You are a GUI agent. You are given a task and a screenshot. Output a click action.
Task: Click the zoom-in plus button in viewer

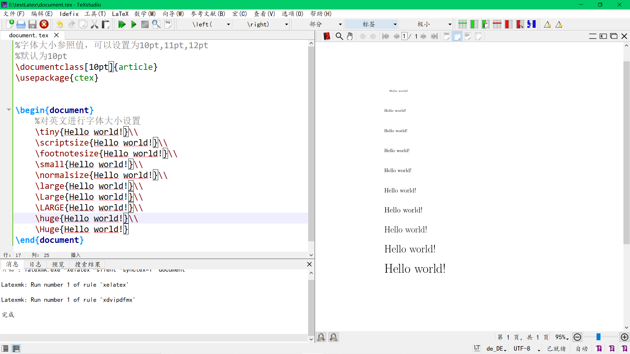[x=624, y=337]
